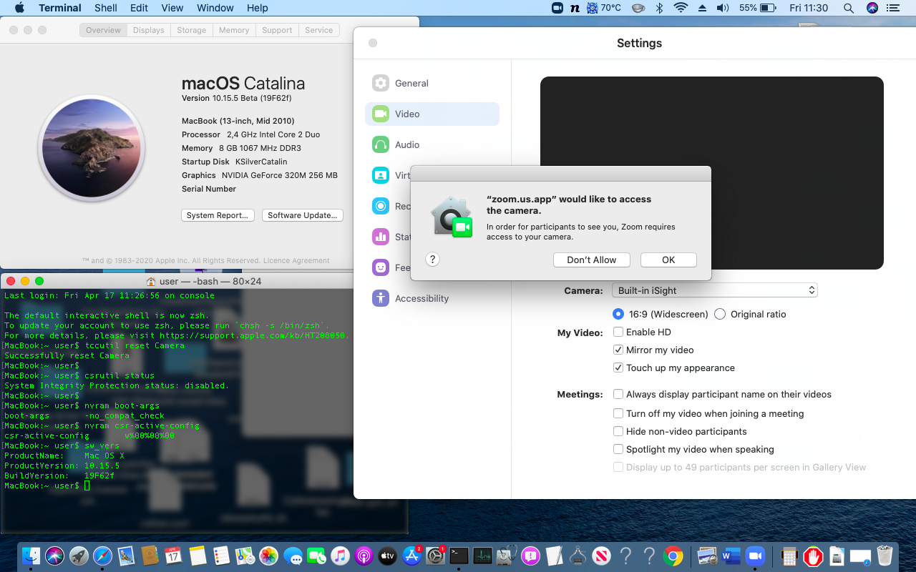Enable Always display participant name checkbox
Viewport: 916px width, 572px height.
618,394
